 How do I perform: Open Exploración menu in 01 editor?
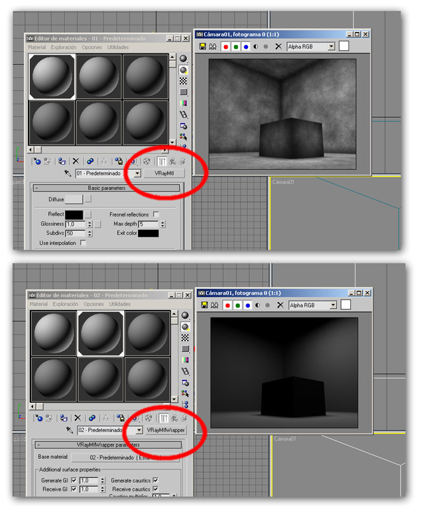coord(64,47)
